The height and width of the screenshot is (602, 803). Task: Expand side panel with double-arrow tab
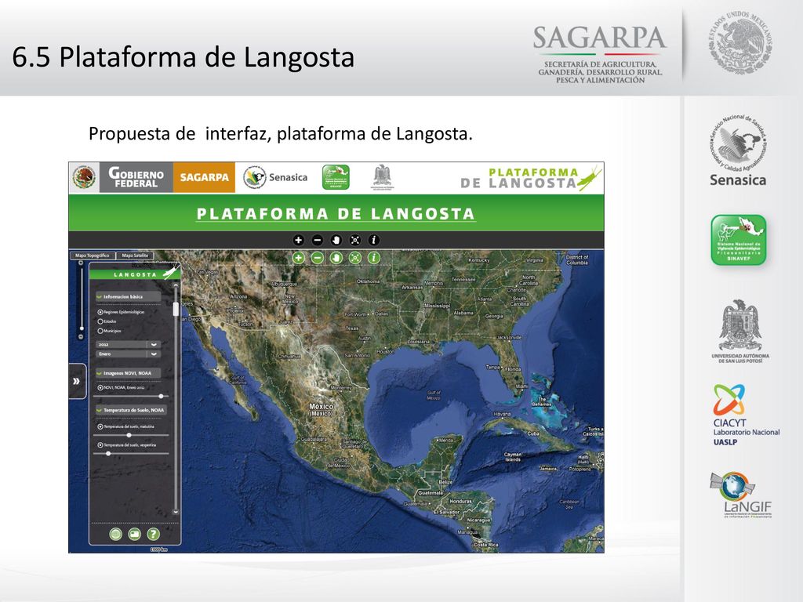(77, 381)
